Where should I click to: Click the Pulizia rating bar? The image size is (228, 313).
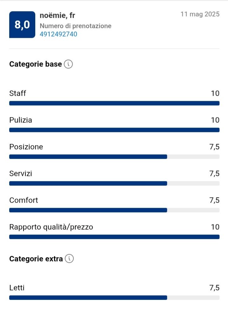coord(114,130)
